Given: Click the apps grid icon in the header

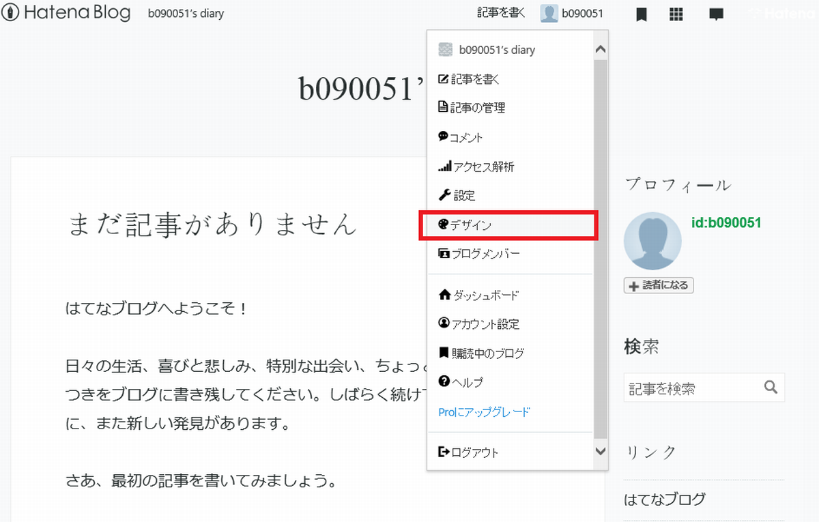Looking at the screenshot, I should tap(676, 13).
